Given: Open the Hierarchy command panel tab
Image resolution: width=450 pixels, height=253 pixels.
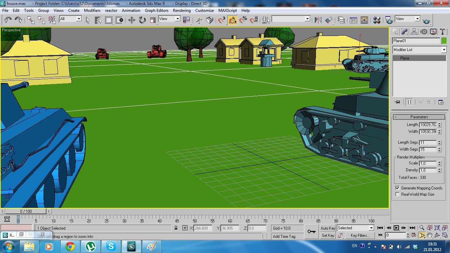Looking at the screenshot, I should [x=414, y=32].
